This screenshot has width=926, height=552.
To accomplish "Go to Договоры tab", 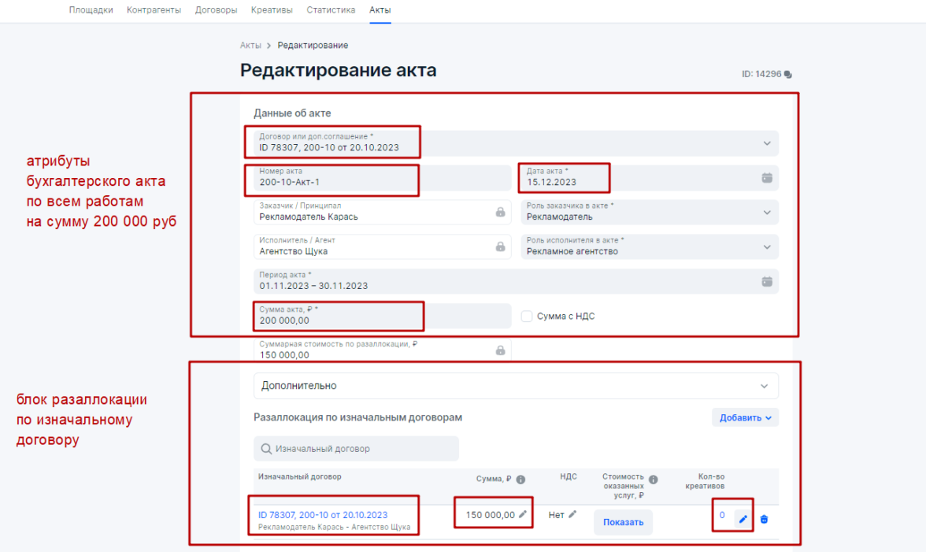I will (x=216, y=10).
